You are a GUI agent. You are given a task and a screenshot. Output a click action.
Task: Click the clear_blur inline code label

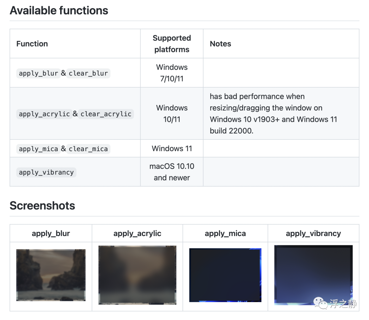pyautogui.click(x=88, y=73)
